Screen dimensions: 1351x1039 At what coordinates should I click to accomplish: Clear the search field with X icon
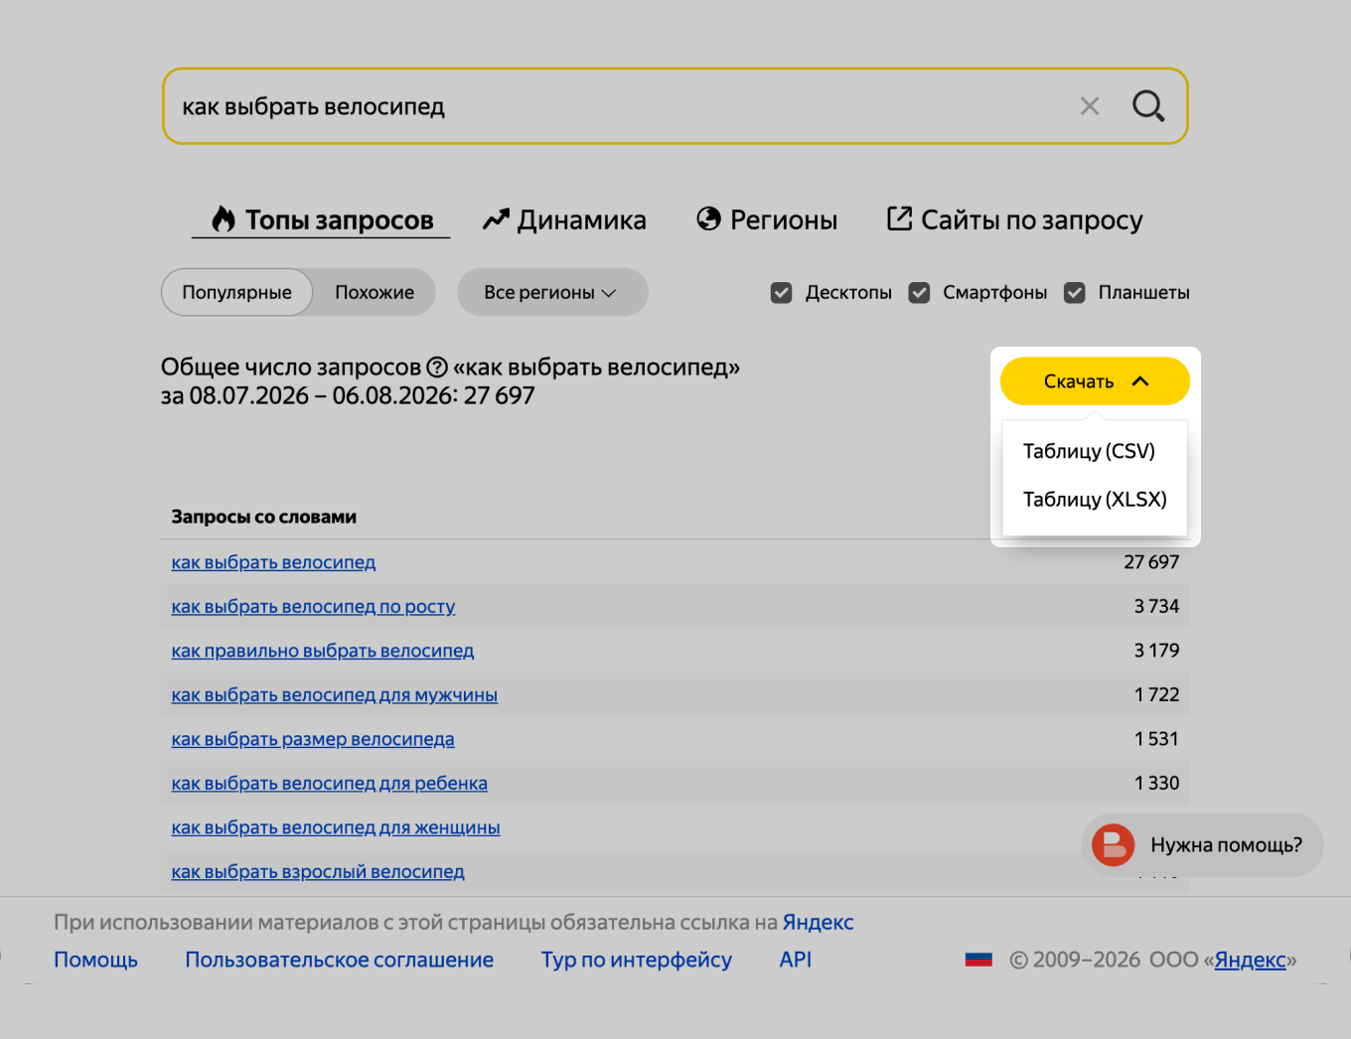(1090, 106)
